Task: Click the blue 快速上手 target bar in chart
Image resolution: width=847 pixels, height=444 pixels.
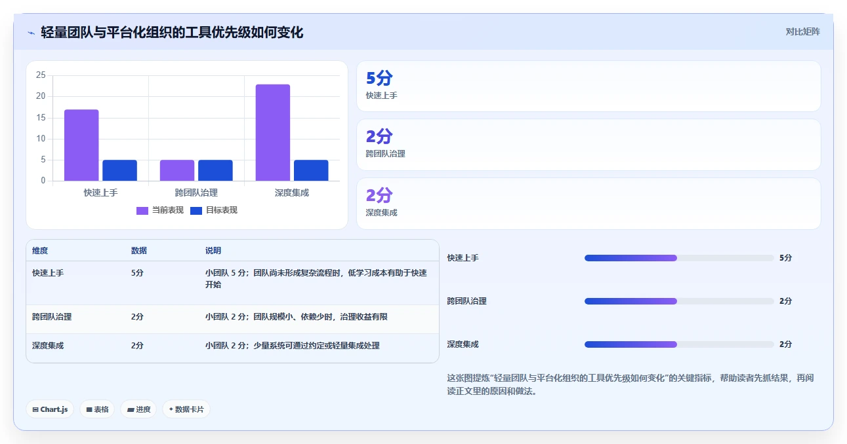Action: [119, 170]
